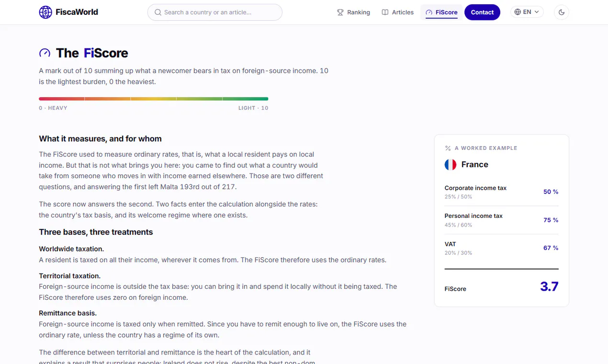The height and width of the screenshot is (364, 608).
Task: Click the '25% / 50%' rate detail
Action: pos(458,197)
